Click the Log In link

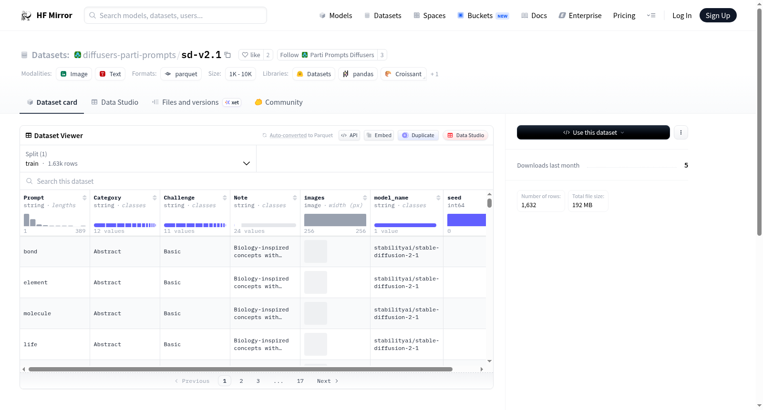[x=682, y=16]
